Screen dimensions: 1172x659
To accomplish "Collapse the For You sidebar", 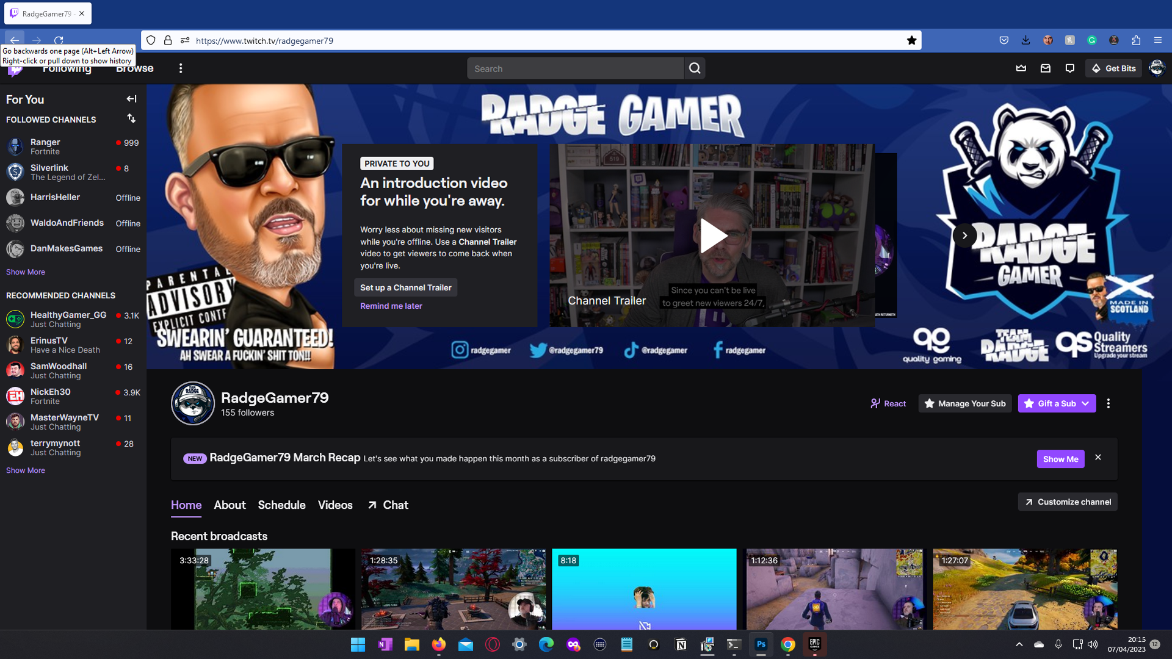I will [131, 99].
